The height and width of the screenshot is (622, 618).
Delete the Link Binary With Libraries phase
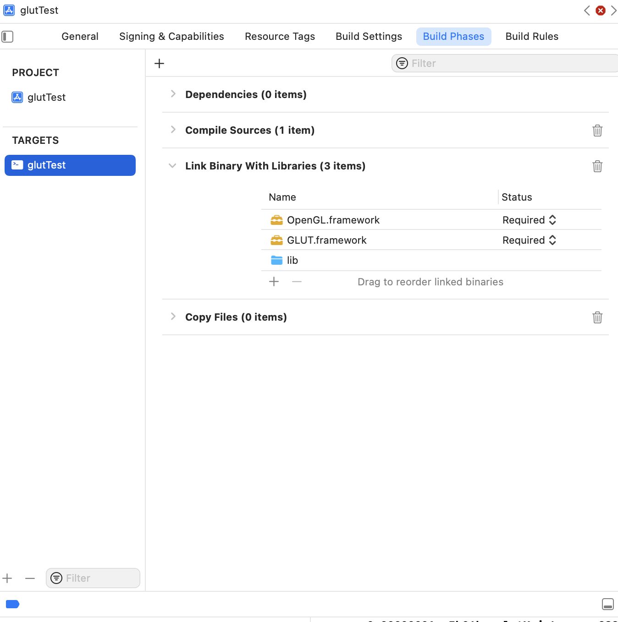click(597, 166)
